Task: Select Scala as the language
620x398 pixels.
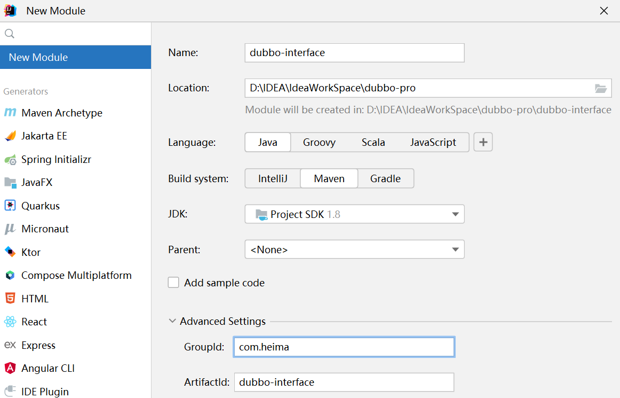Action: (373, 142)
